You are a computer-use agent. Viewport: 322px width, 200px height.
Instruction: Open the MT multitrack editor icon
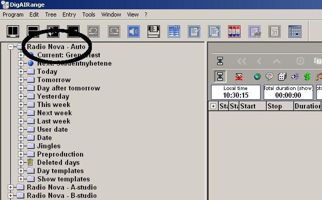pyautogui.click(x=174, y=32)
